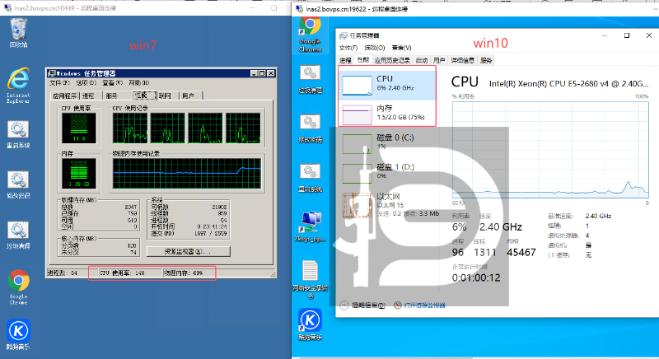Open 文件(F) menu in win10 Task Manager
Screen dimensions: 659x359
click(348, 48)
